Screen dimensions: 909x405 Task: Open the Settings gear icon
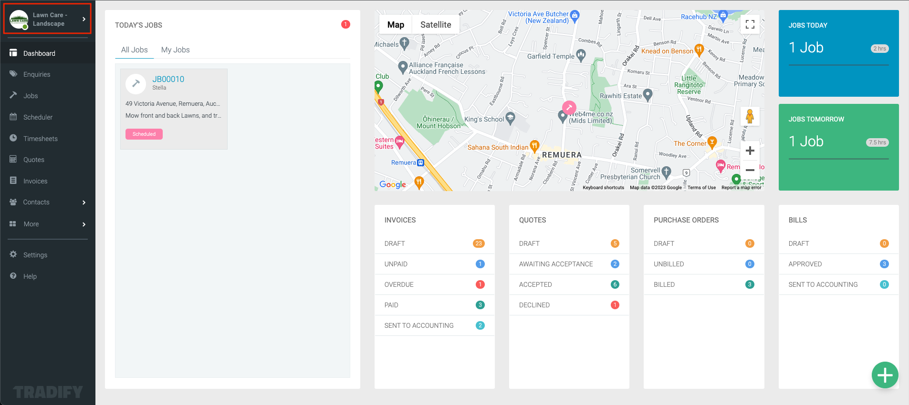click(13, 254)
